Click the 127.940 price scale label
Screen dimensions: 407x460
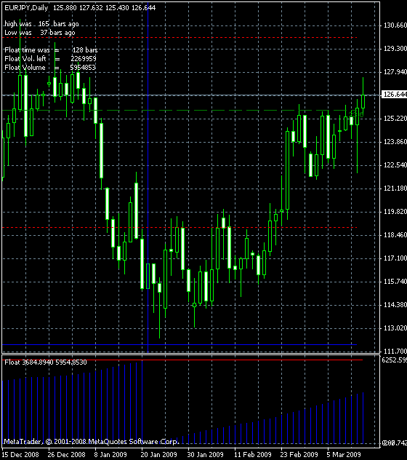395,72
